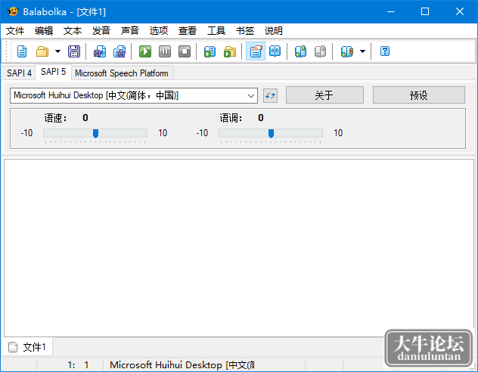This screenshot has height=372, width=478.
Task: Click the AB open book toolbar icon
Action: [x=275, y=51]
